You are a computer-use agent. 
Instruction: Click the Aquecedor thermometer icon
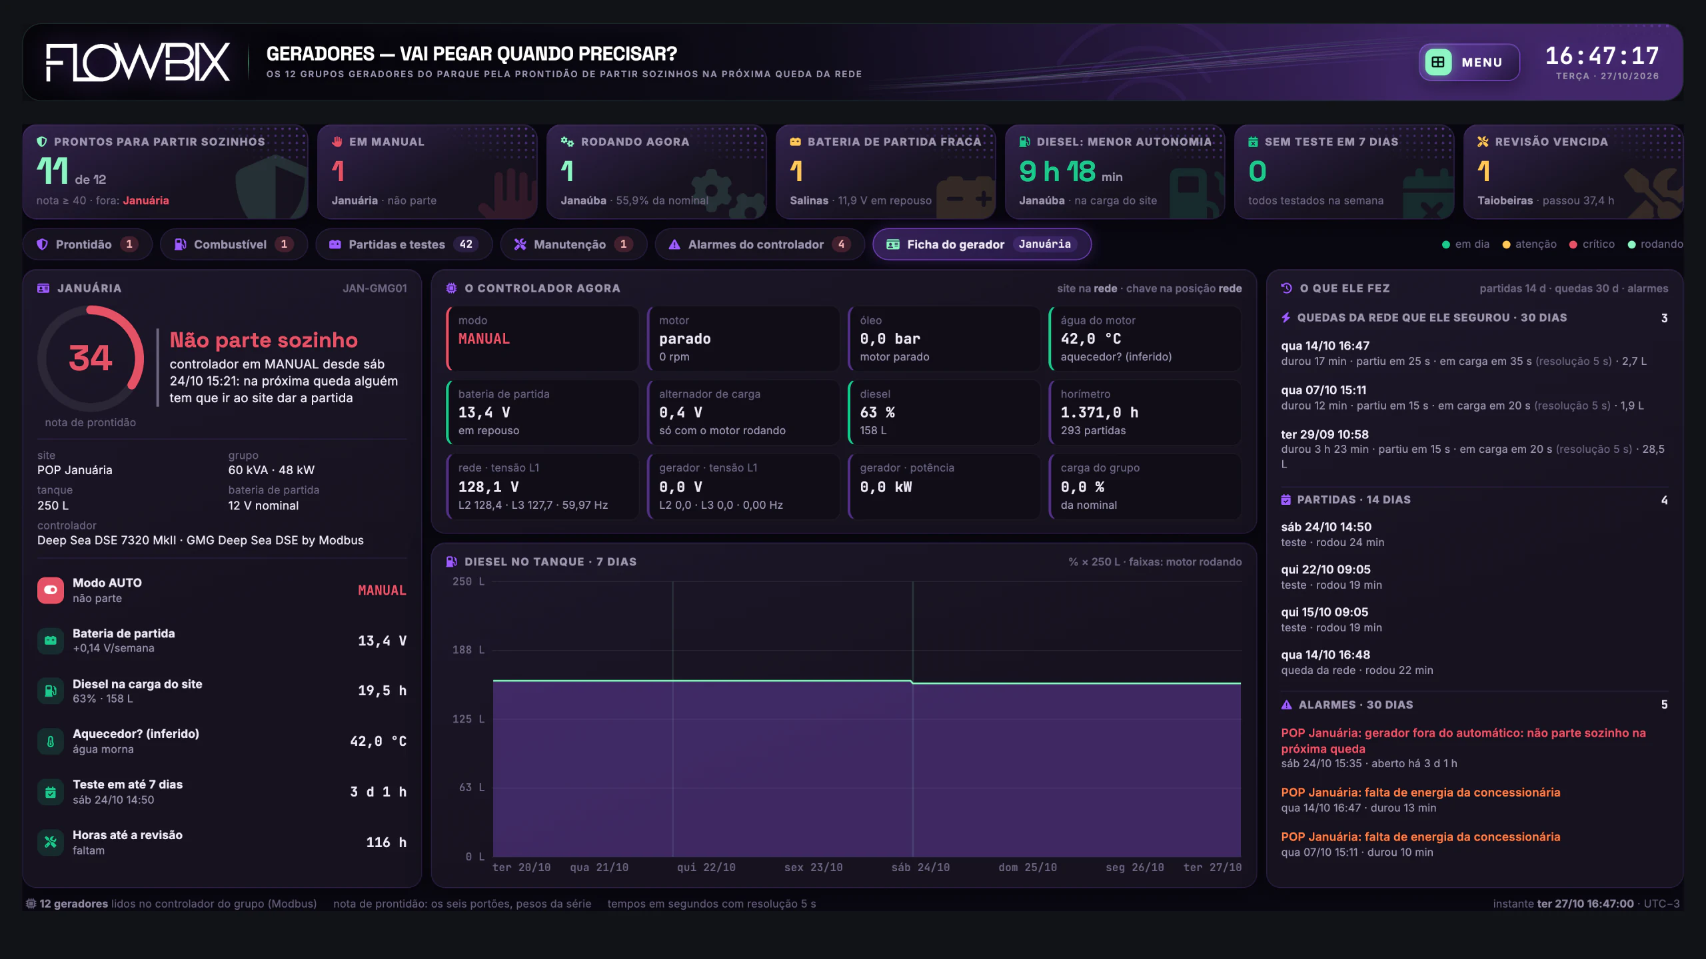[x=51, y=741]
